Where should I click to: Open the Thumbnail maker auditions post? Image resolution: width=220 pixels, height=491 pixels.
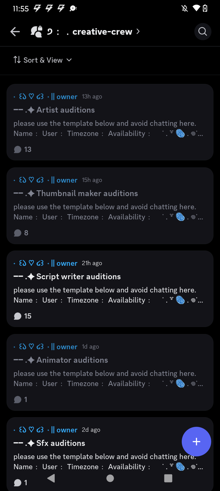tap(87, 193)
